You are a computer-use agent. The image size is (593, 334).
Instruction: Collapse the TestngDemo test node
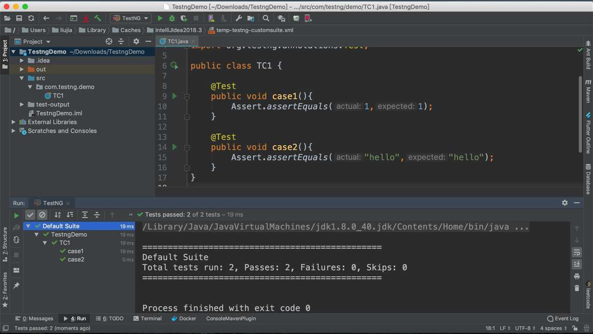[37, 235]
